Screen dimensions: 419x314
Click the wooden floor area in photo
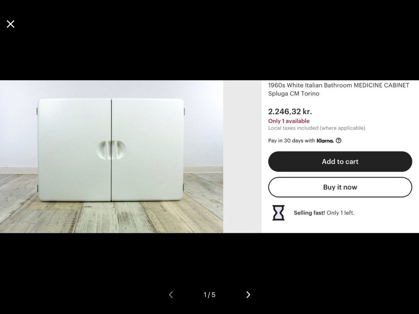111,216
